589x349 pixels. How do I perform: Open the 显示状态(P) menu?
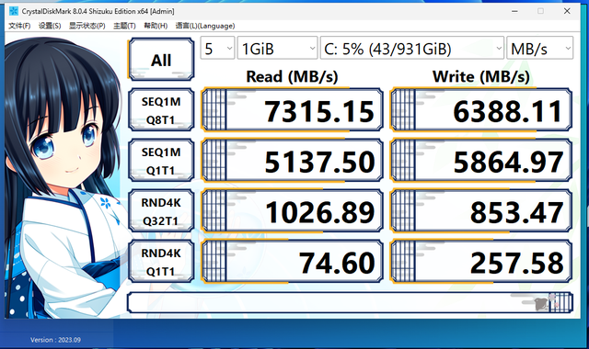(87, 26)
